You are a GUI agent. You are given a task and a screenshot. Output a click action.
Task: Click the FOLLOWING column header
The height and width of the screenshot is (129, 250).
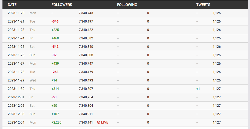pyautogui.click(x=127, y=5)
